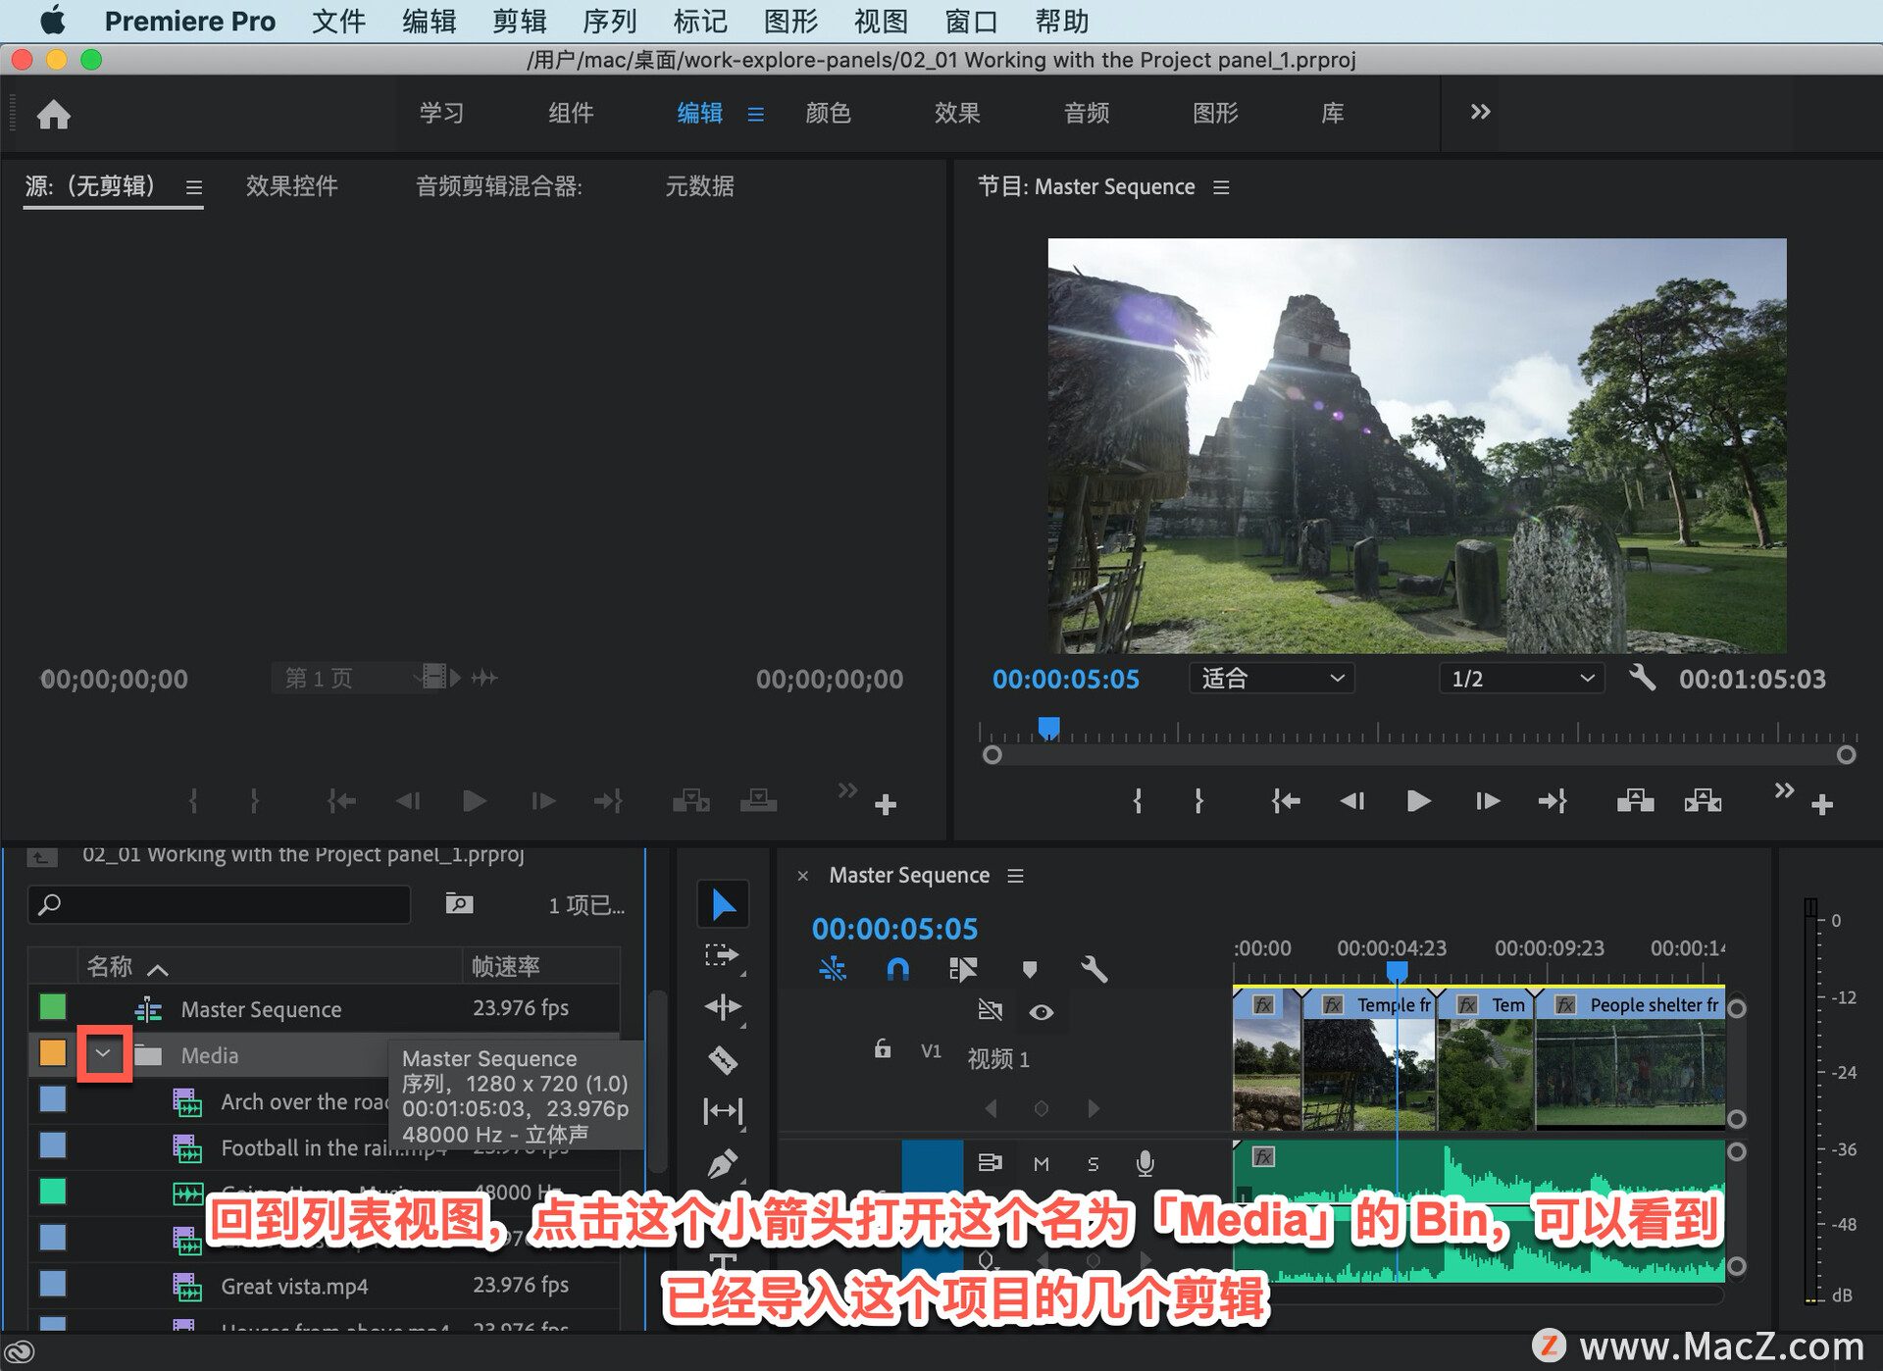The height and width of the screenshot is (1371, 1883).
Task: Click the Master Sequence item icon
Action: [x=148, y=1008]
